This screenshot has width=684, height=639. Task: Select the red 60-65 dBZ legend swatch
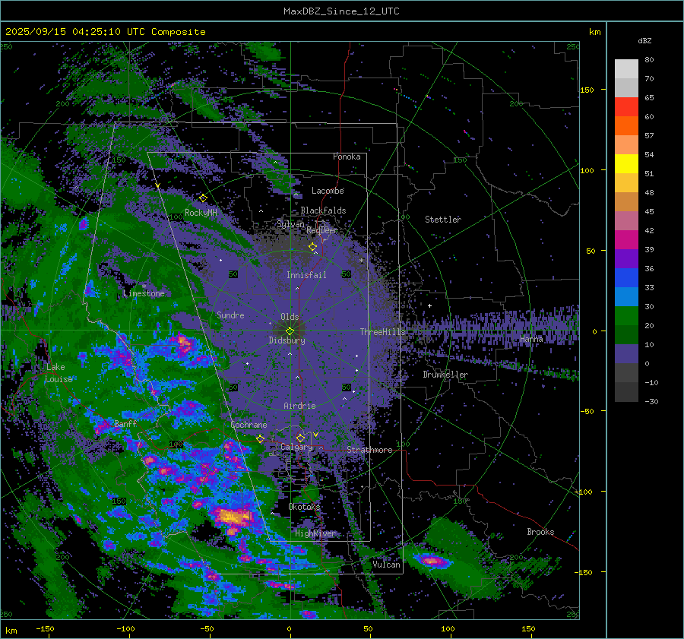(626, 107)
